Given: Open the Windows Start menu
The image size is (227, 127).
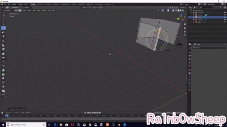Looking at the screenshot, I should (x=2, y=125).
